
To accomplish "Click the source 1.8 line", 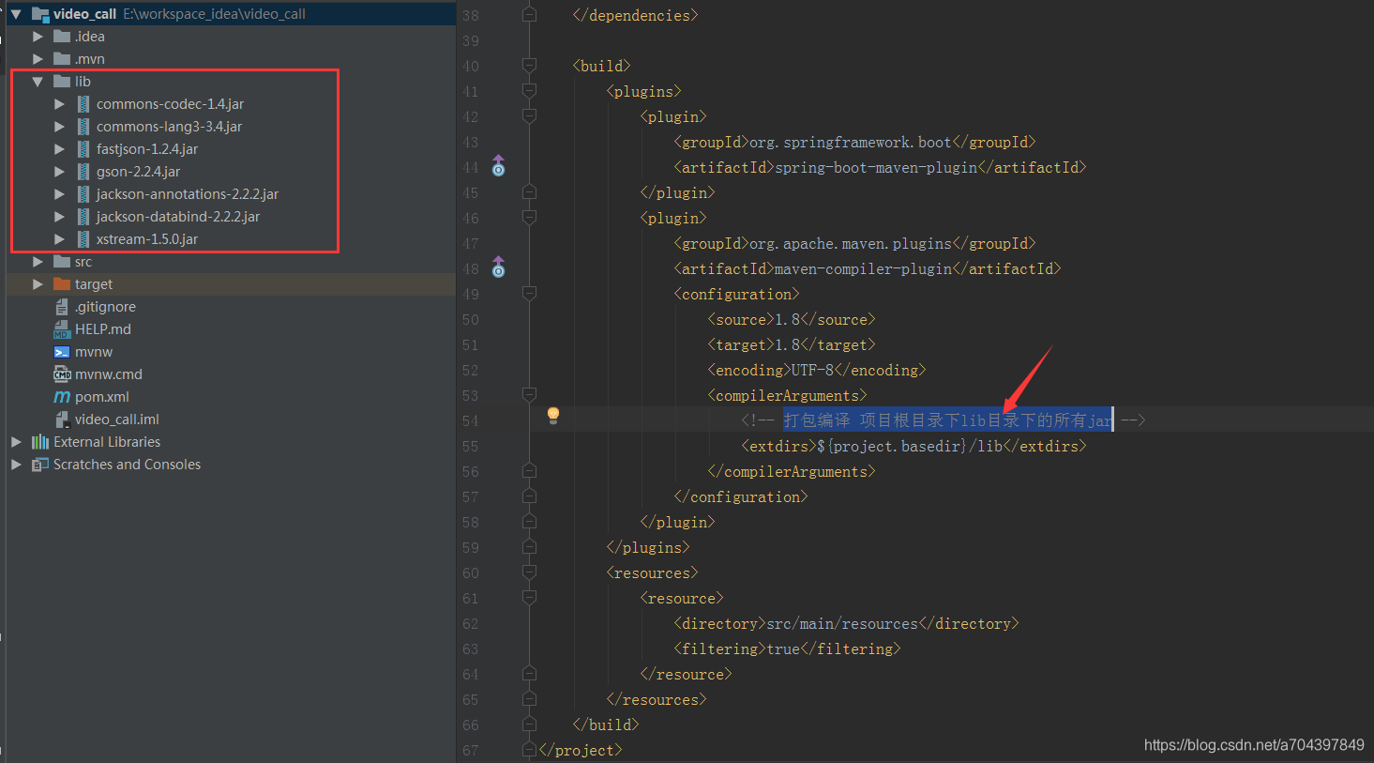I will [x=791, y=319].
